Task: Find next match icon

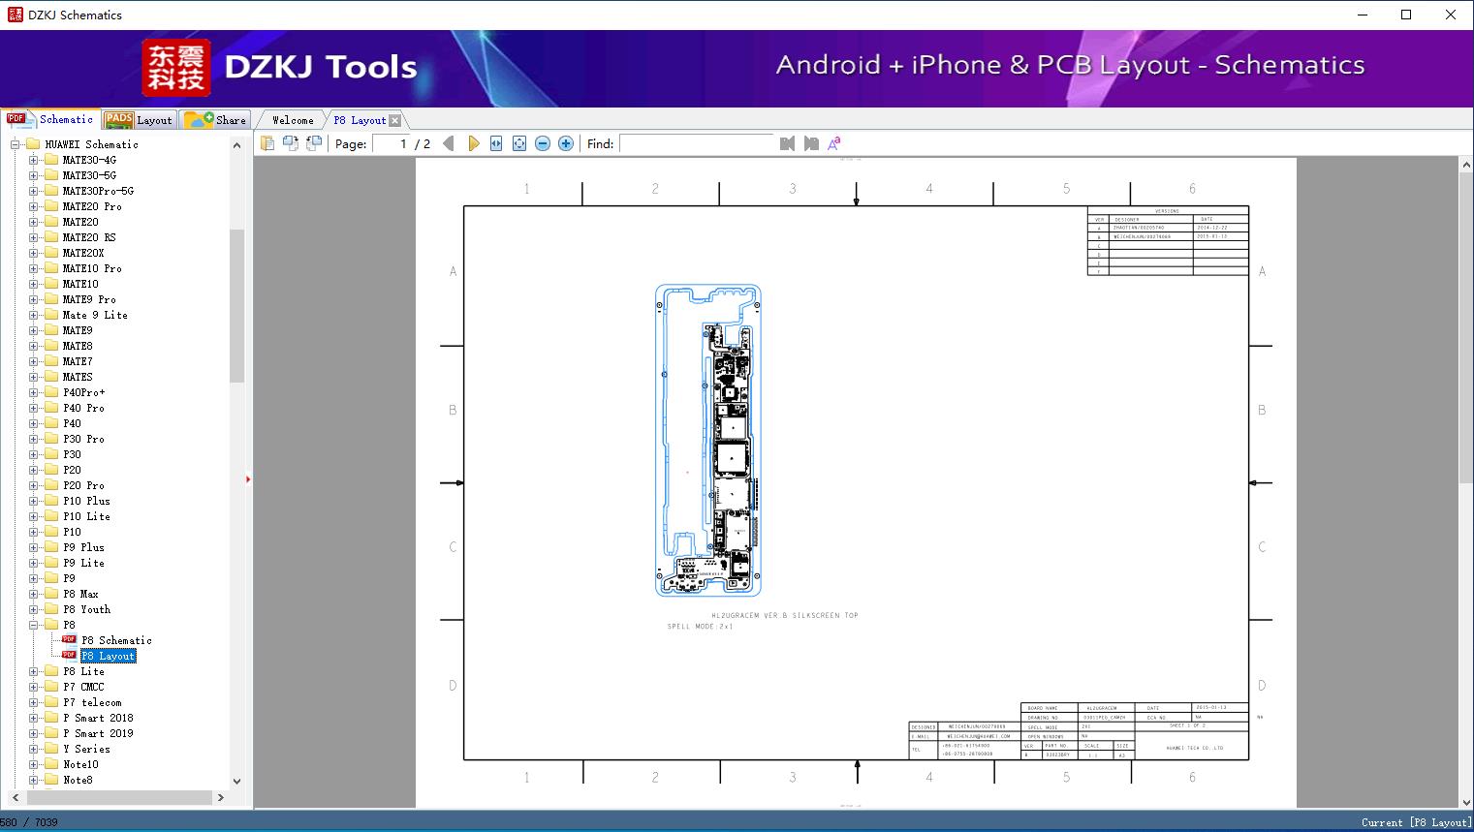Action: [x=811, y=143]
